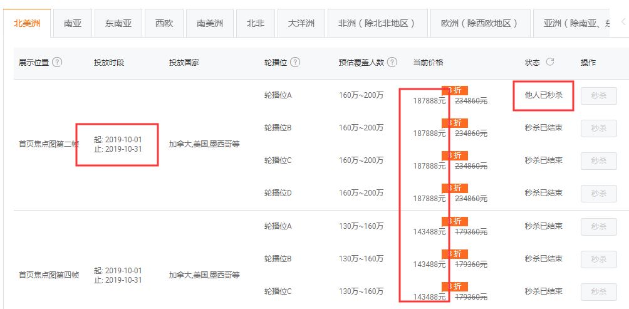Click 秒杀 button for 第二帧 轮播位C
The height and width of the screenshot is (309, 629).
click(x=598, y=161)
